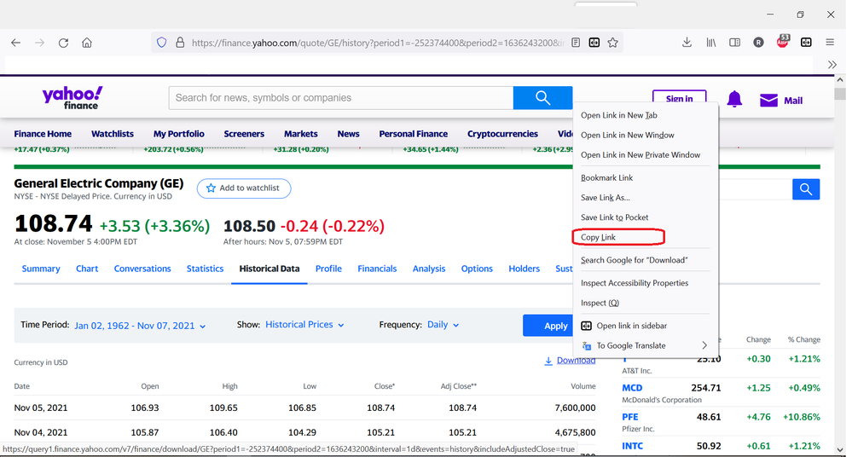Click the blue Apply button

548,326
